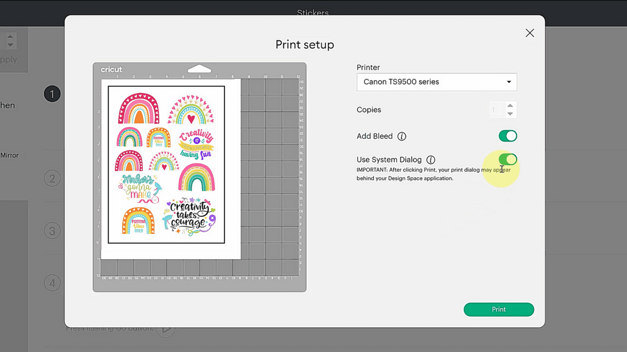627x352 pixels.
Task: Increase Copies with the up stepper arrow
Action: pyautogui.click(x=510, y=106)
